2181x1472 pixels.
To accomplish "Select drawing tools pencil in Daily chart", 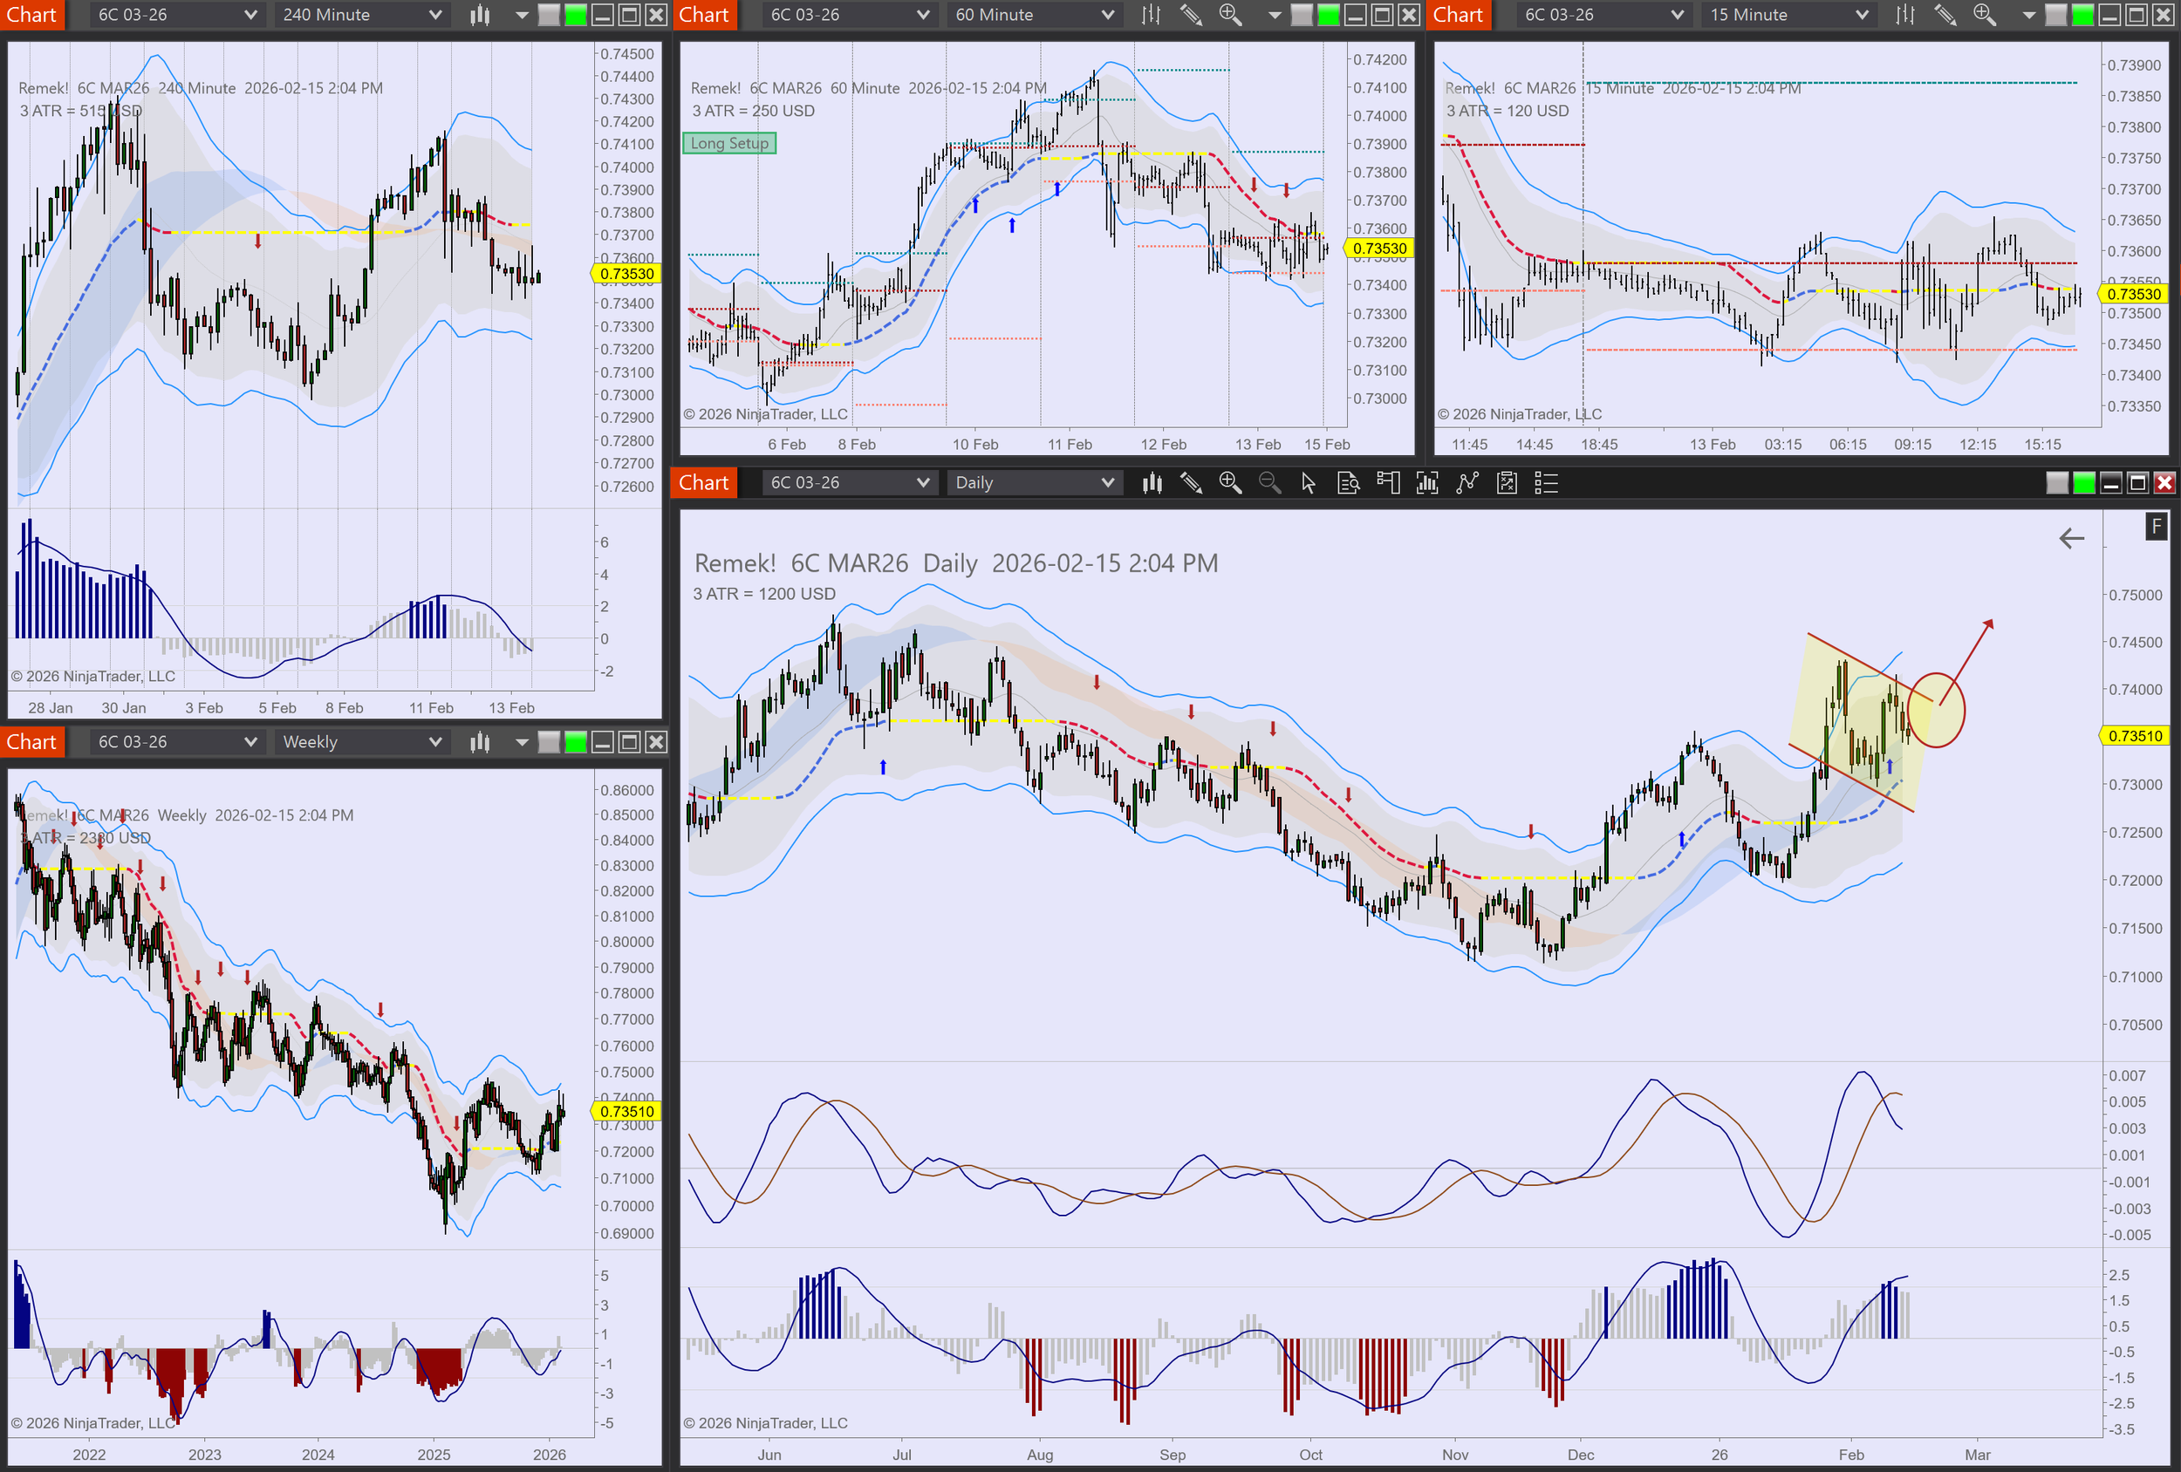I will point(1191,483).
